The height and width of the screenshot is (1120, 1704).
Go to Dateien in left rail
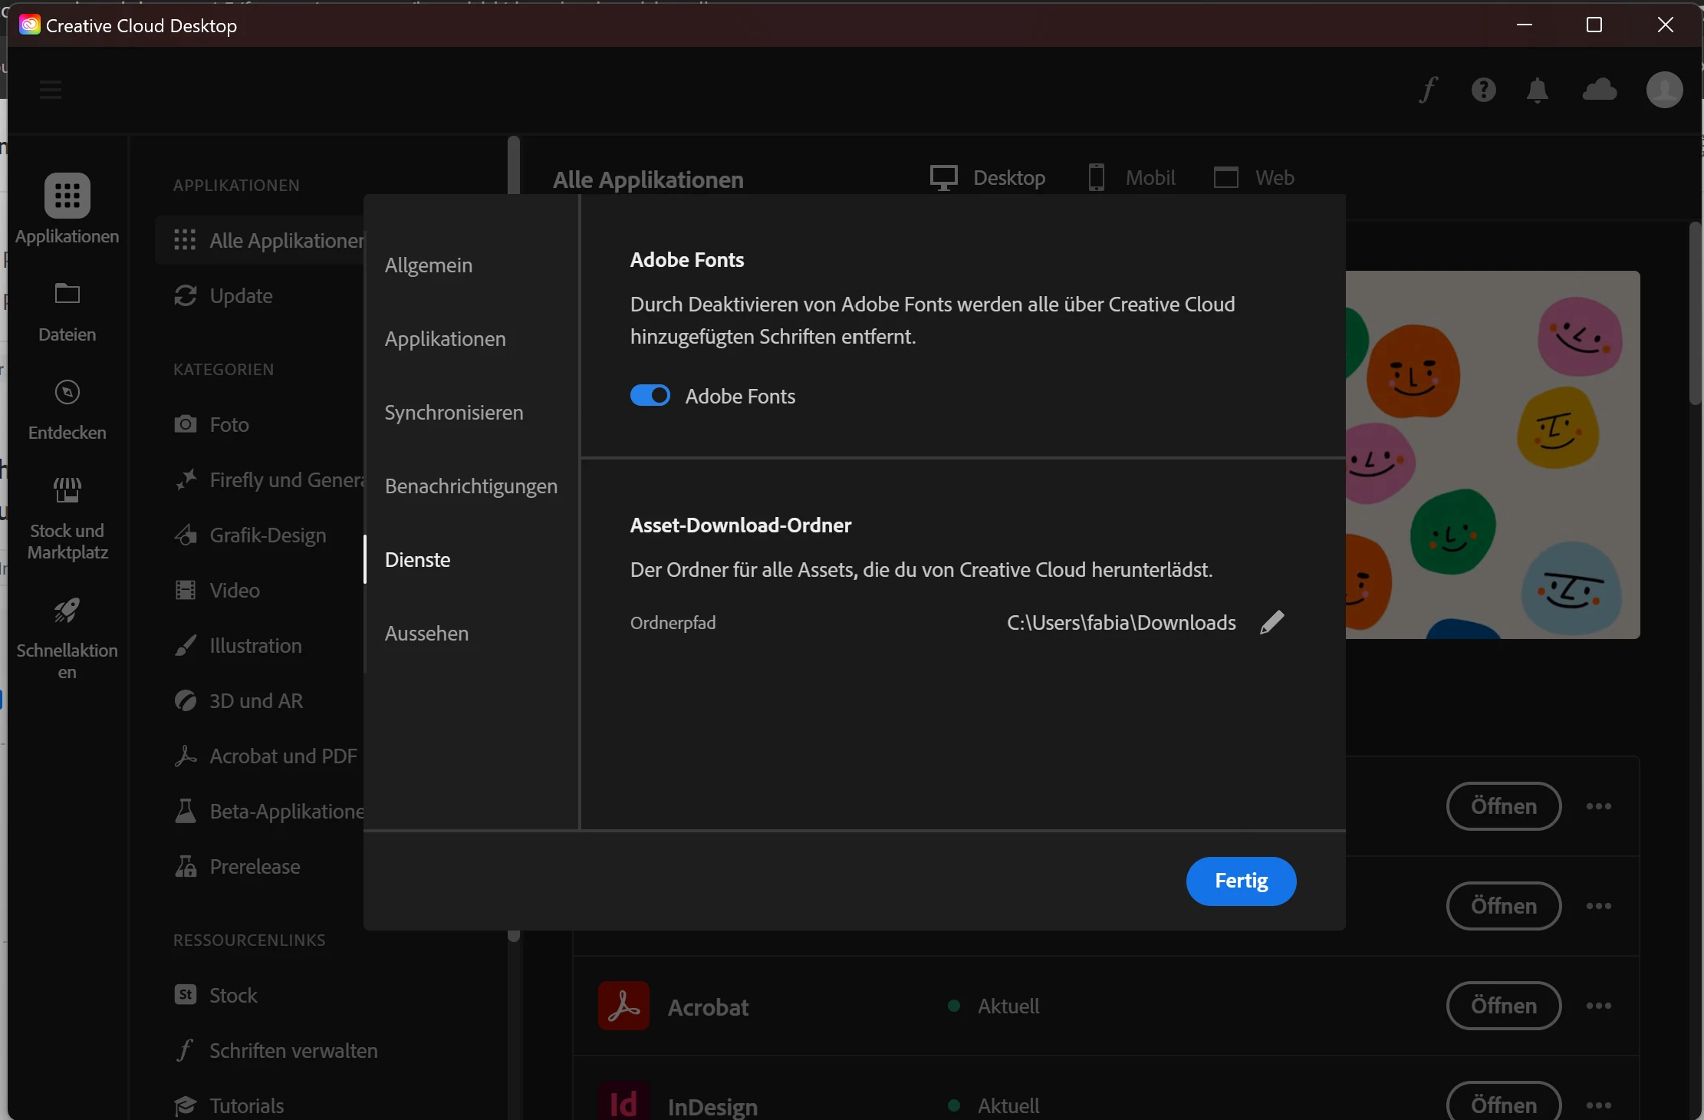click(67, 311)
